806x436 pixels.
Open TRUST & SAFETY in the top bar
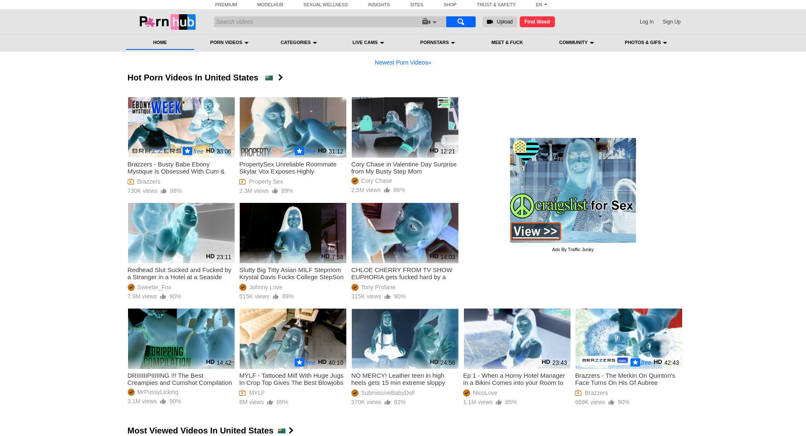click(496, 5)
